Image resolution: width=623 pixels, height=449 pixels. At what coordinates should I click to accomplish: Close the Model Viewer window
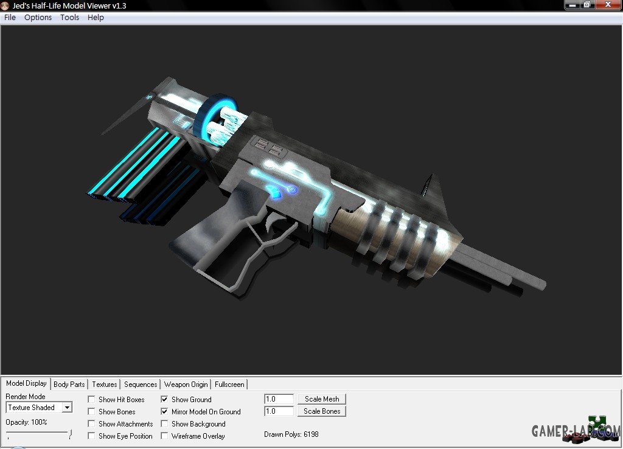(608, 5)
